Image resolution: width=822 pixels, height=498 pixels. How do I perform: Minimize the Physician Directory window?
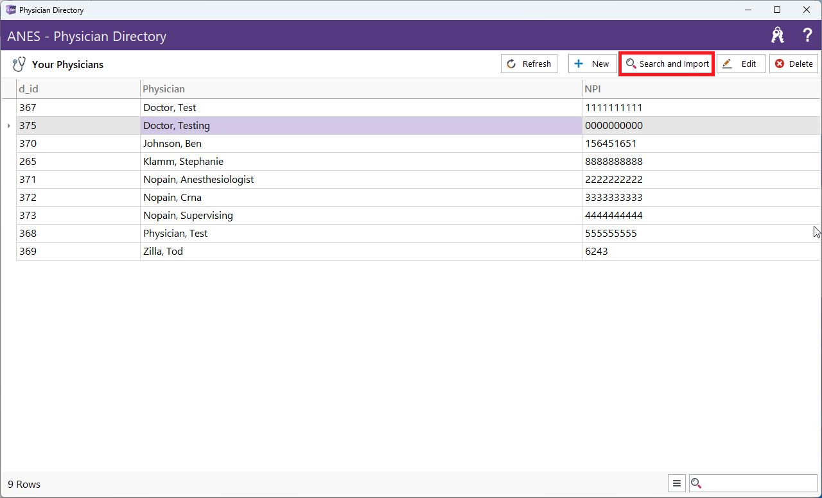[748, 10]
